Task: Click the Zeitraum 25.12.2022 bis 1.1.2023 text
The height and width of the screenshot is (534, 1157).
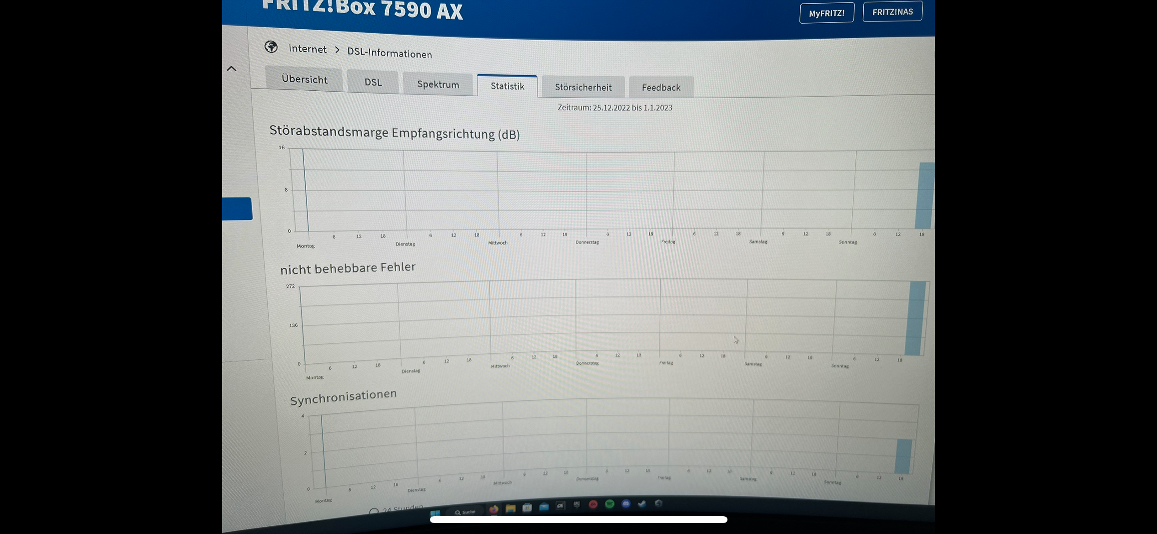Action: pyautogui.click(x=615, y=108)
